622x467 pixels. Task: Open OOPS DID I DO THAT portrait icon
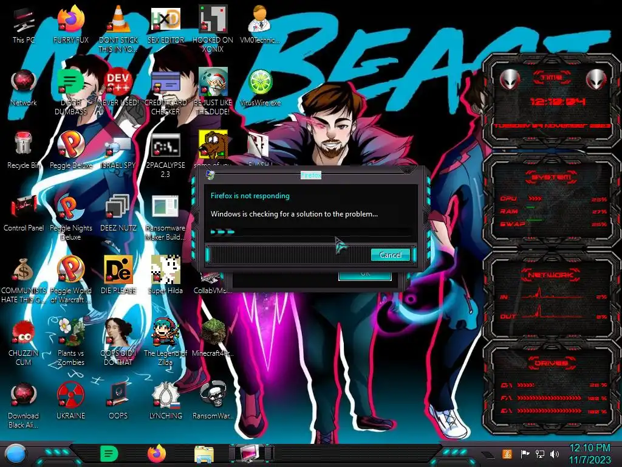(118, 342)
